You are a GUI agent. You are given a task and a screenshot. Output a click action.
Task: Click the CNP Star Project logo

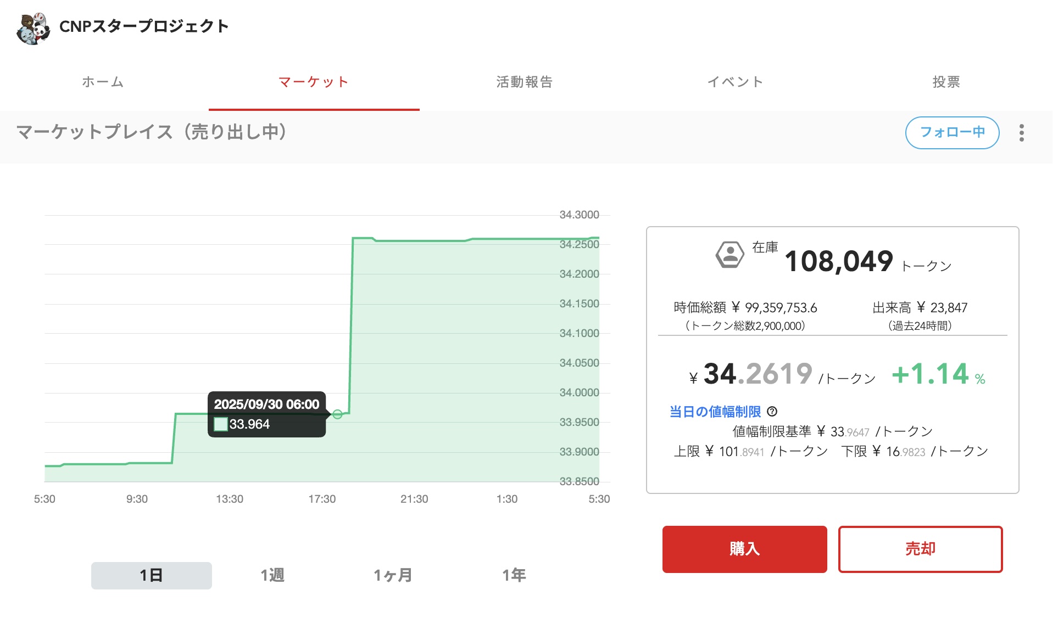coord(33,28)
